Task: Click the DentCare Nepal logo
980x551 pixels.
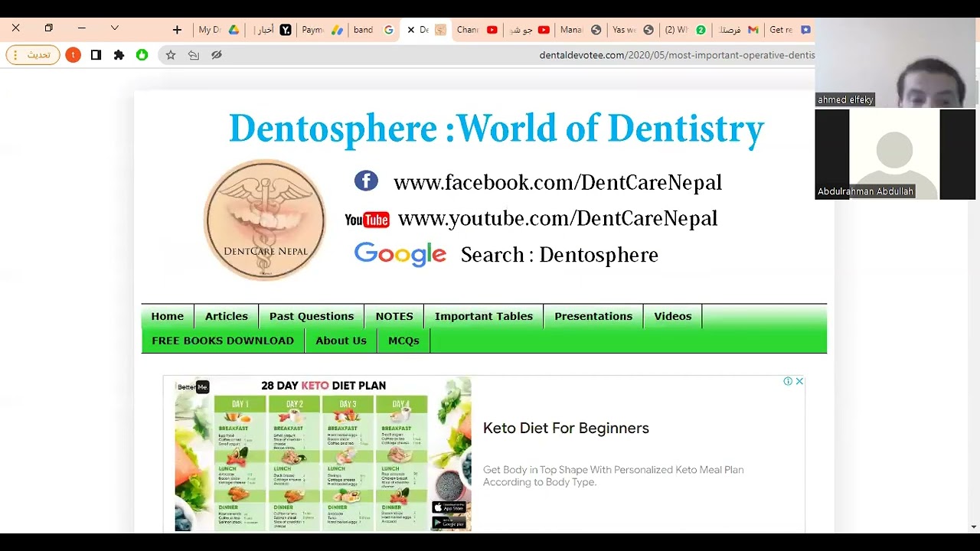Action: (x=265, y=220)
